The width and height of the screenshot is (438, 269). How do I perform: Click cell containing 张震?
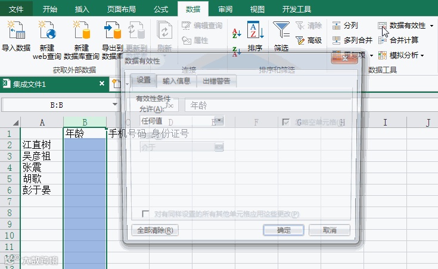tap(42, 167)
